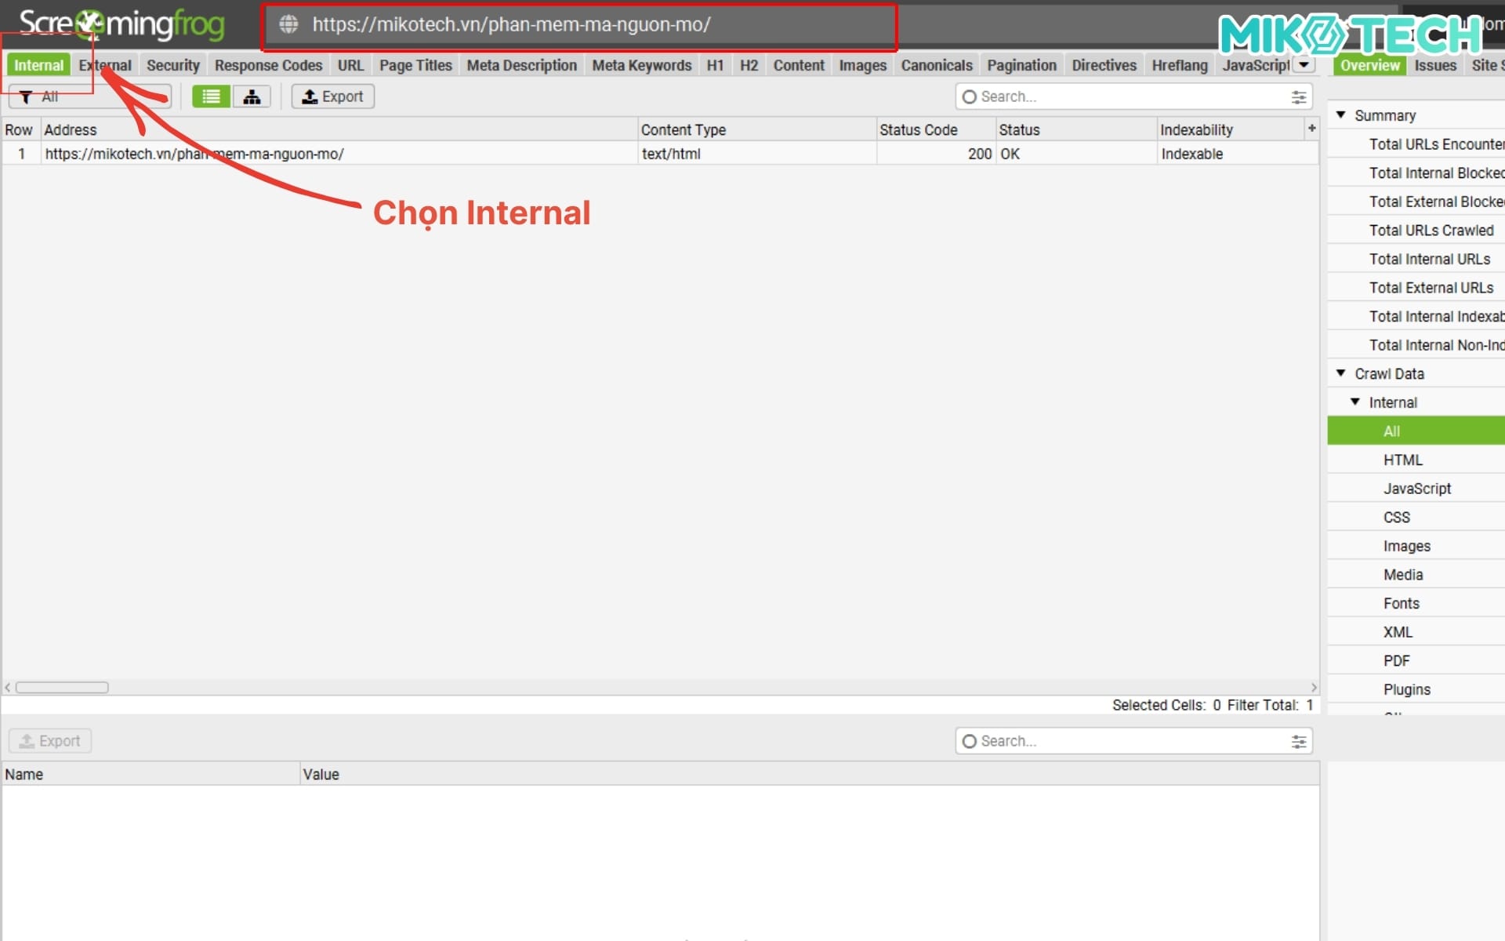Select the HTML filter in the sidebar
The width and height of the screenshot is (1505, 941).
1403,459
